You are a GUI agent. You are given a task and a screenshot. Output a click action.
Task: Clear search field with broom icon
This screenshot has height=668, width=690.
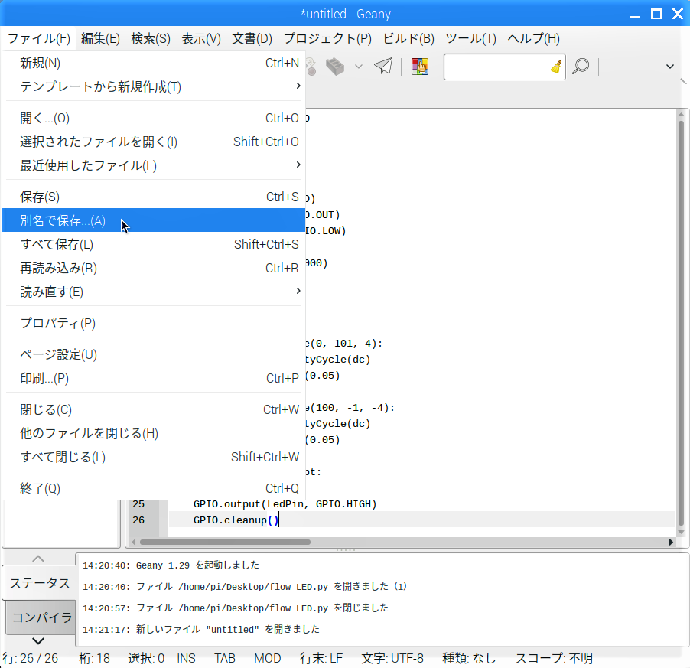click(x=556, y=67)
